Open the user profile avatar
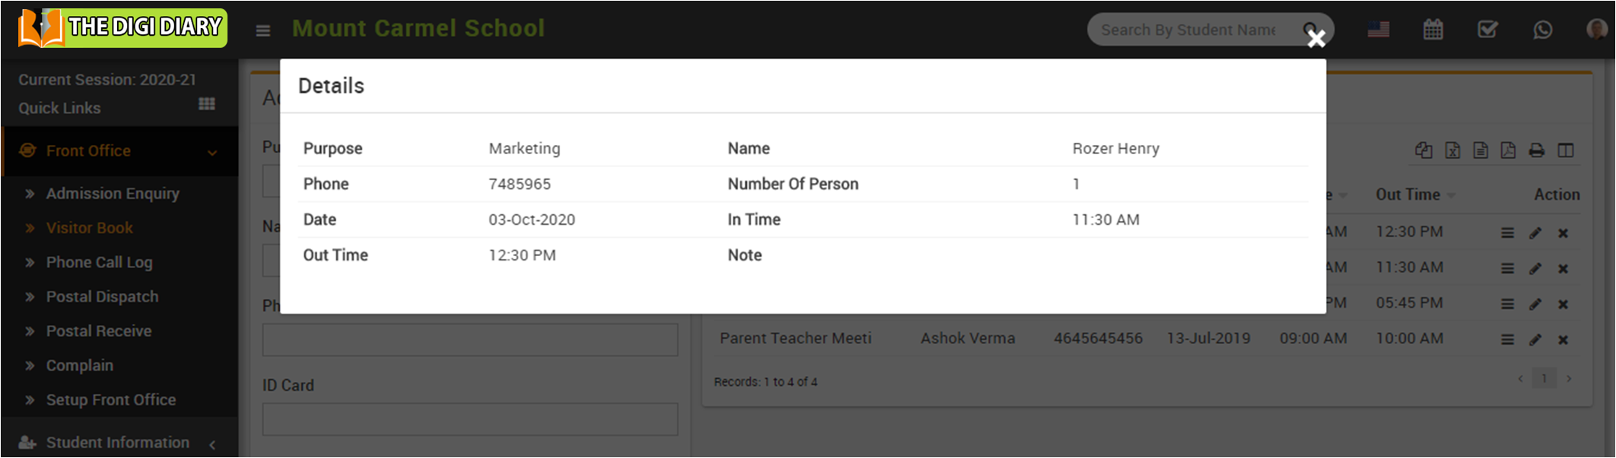This screenshot has width=1616, height=458. 1596,30
